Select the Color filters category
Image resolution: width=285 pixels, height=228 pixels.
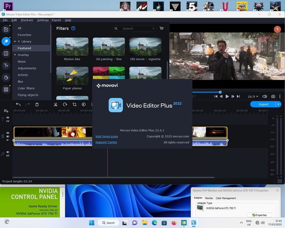point(31,88)
